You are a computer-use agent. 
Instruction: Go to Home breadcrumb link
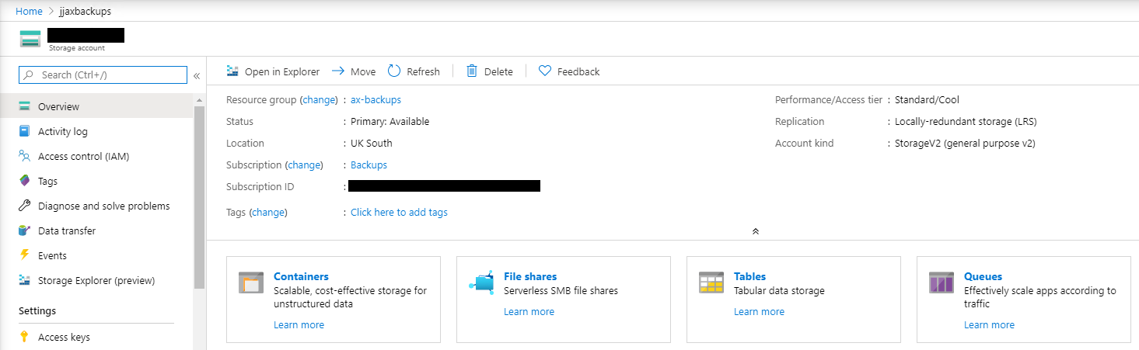[x=29, y=12]
